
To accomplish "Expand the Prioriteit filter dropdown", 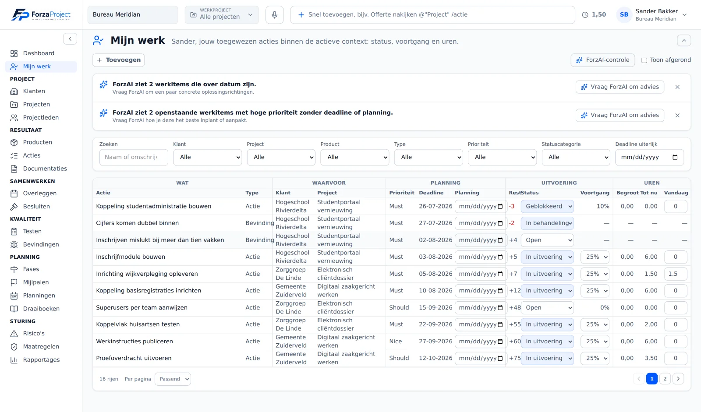I will 502,157.
